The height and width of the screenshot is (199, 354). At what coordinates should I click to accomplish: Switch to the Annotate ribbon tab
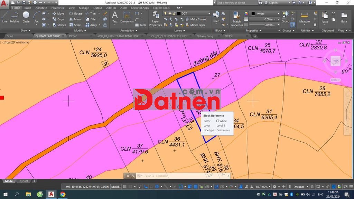(x=41, y=8)
